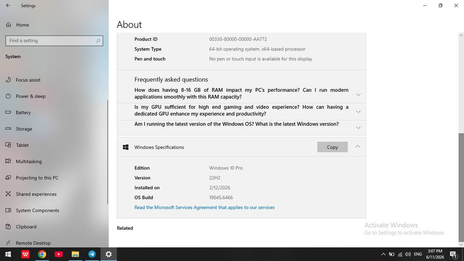Click the Shared experiences icon
Viewport: 464px width, 261px height.
click(x=8, y=194)
